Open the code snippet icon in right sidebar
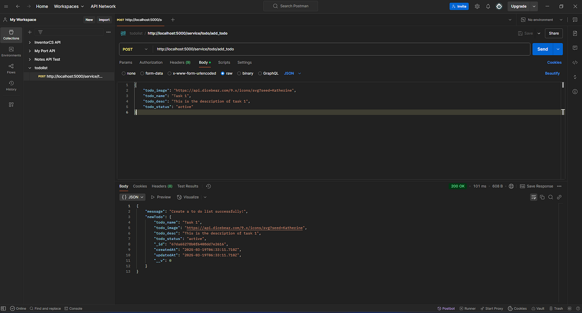The image size is (582, 313). click(575, 63)
